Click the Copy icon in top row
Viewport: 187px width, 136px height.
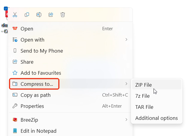point(27,15)
